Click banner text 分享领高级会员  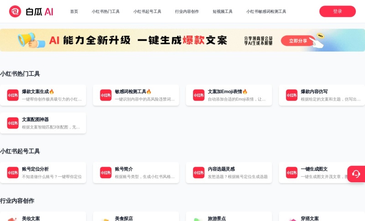(258, 38)
